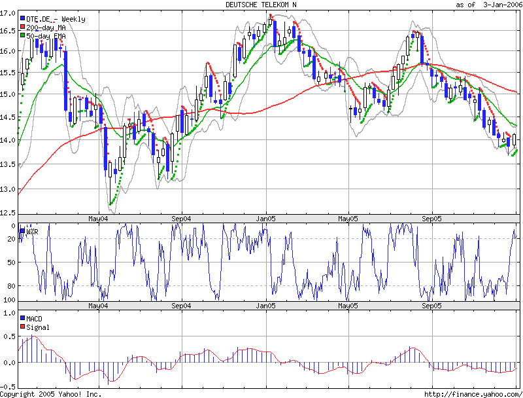Click May05 label under the W%R panel
This screenshot has height=398, width=523.
click(x=348, y=306)
